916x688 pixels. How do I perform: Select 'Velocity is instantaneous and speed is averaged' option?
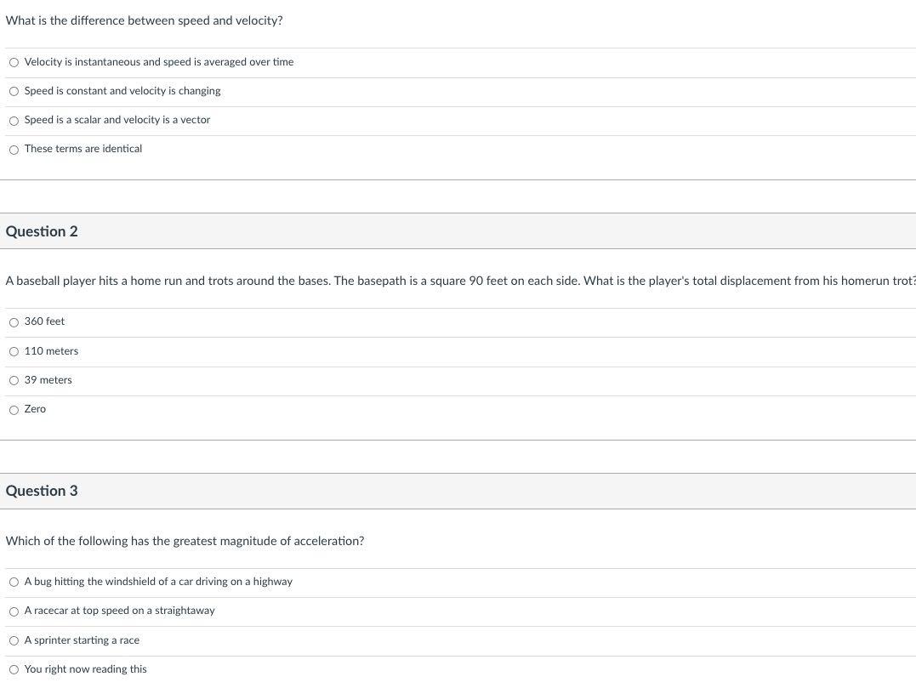(14, 62)
